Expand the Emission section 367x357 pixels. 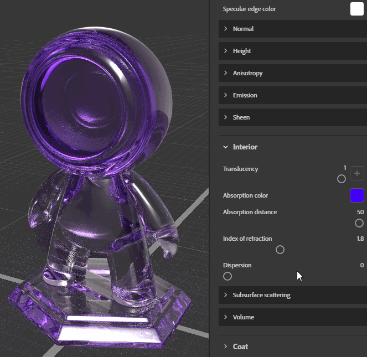293,95
